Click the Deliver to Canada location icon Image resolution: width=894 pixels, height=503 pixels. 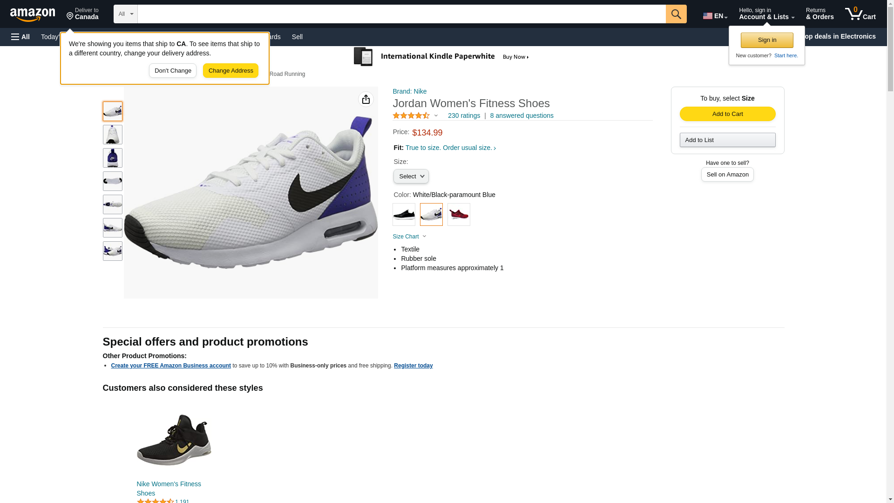pyautogui.click(x=70, y=16)
